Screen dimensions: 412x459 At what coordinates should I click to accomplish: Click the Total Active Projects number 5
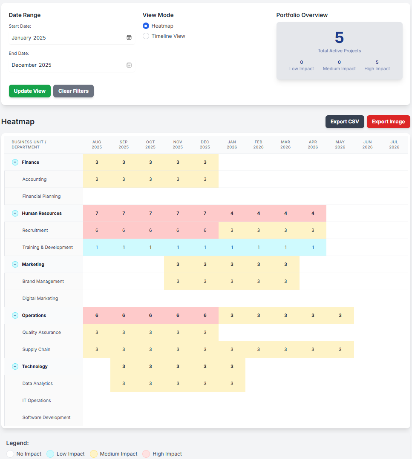[339, 38]
